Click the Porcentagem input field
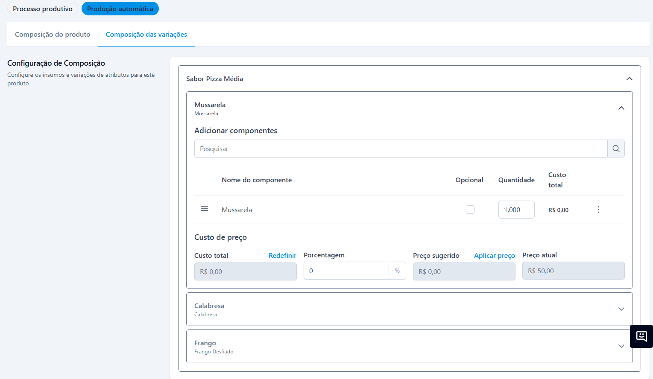The height and width of the screenshot is (379, 653). pos(346,271)
